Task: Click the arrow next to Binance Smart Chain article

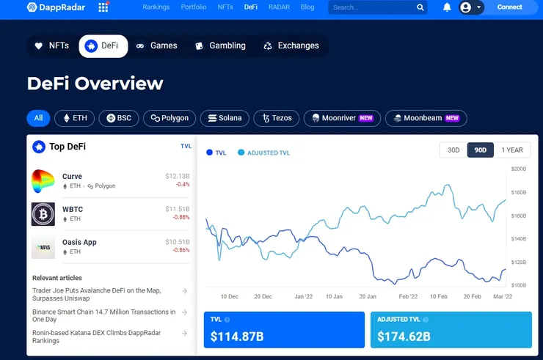Action: coord(185,312)
